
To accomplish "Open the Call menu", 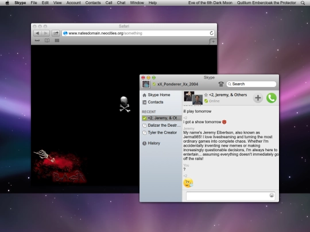I will pos(108,3).
